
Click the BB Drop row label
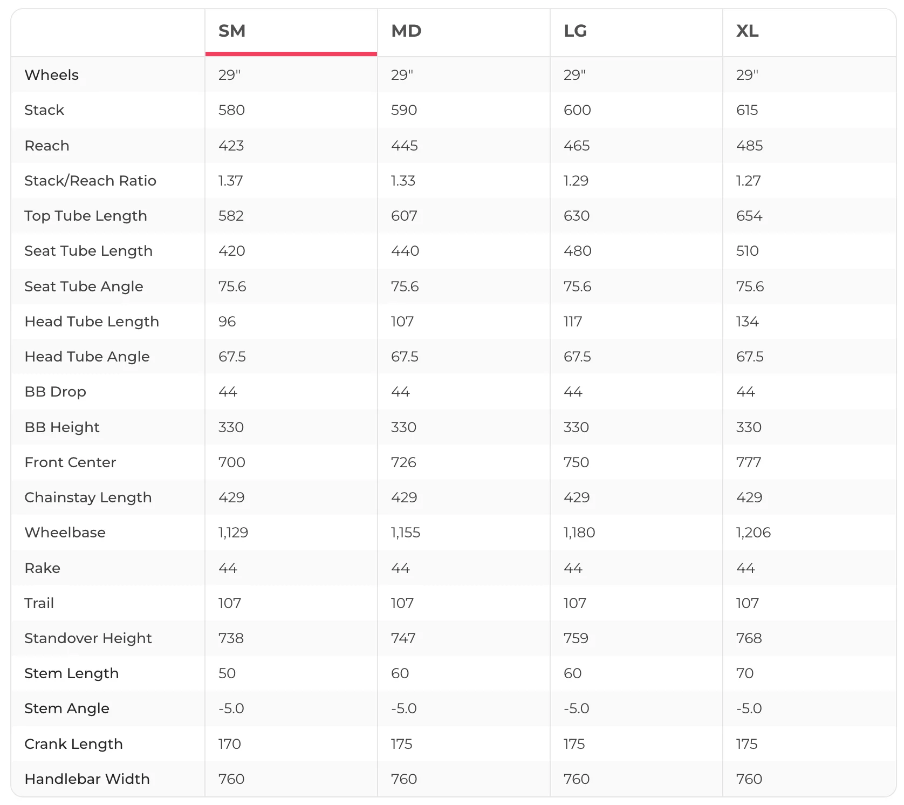pos(55,392)
